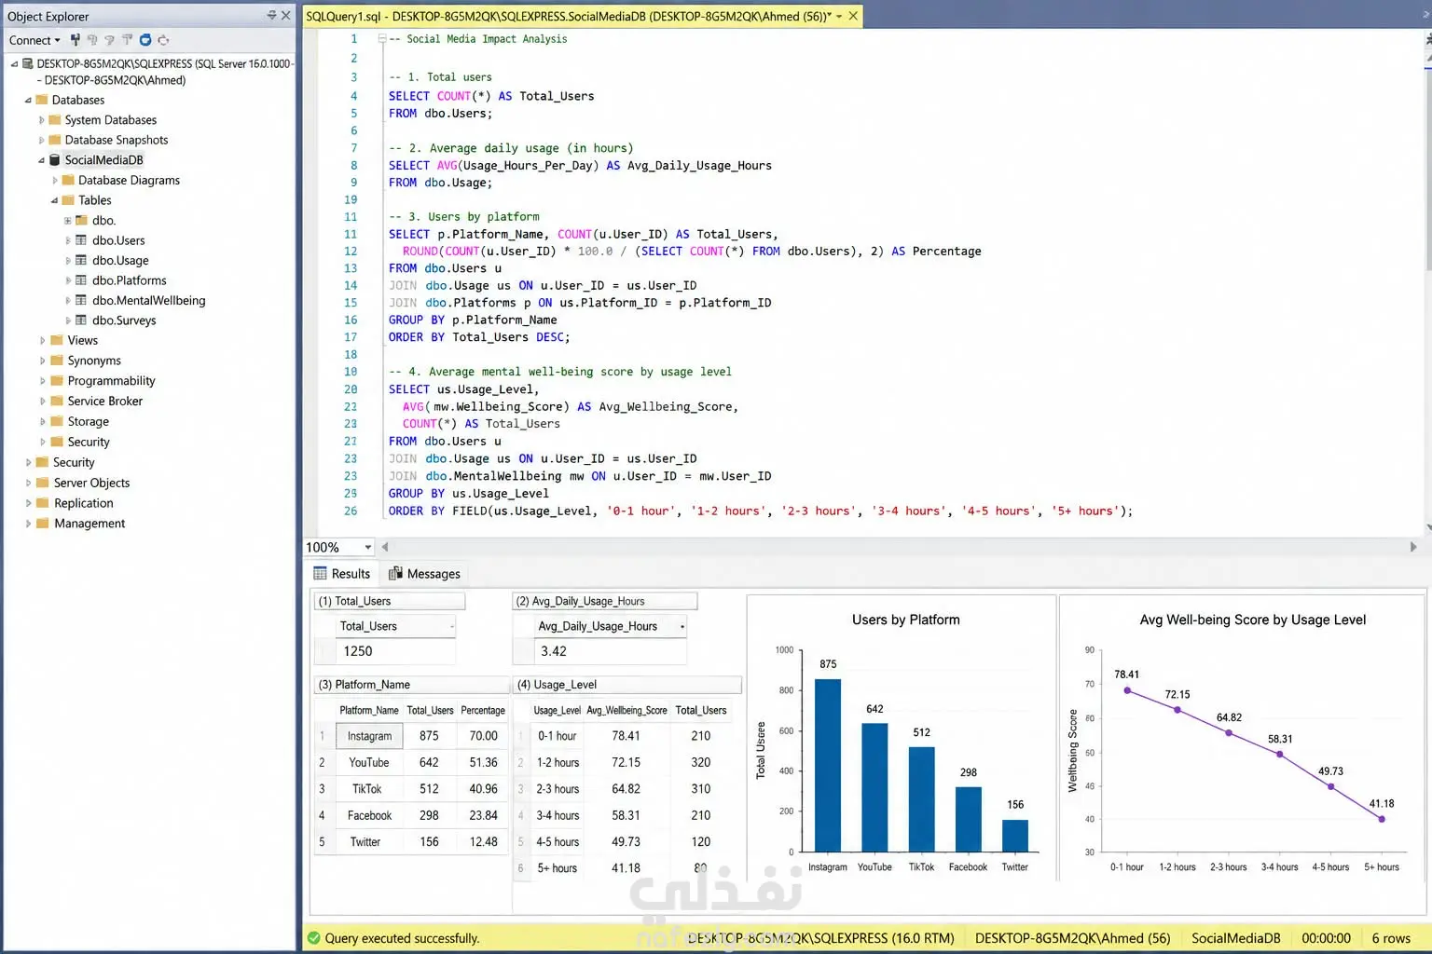
Task: Collapse the Databases node
Action: tap(28, 101)
